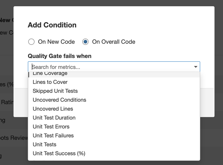Choose Lines to Cover metric option
The height and width of the screenshot is (165, 223).
coord(50,82)
